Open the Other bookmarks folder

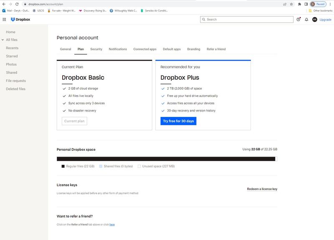[x=320, y=10]
